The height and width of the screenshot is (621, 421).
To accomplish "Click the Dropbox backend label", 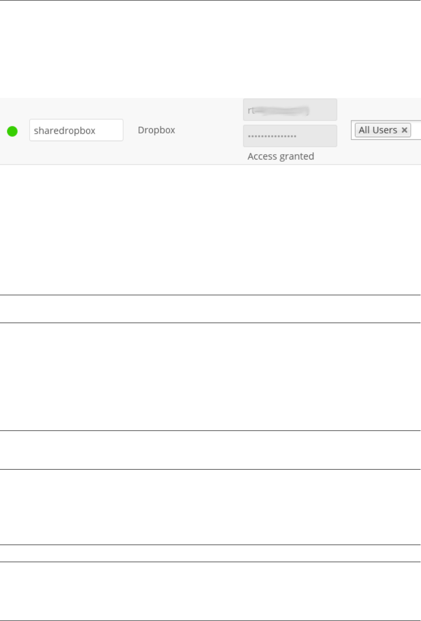I will (156, 130).
